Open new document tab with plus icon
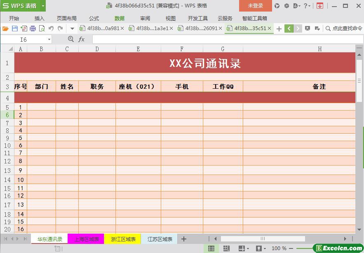The height and width of the screenshot is (253, 364). 279,28
